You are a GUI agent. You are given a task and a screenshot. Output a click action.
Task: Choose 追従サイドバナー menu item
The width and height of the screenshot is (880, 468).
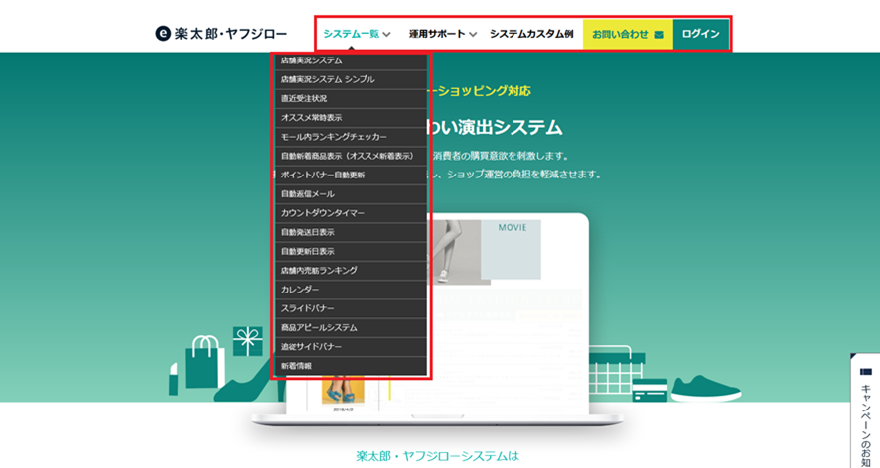pos(351,346)
